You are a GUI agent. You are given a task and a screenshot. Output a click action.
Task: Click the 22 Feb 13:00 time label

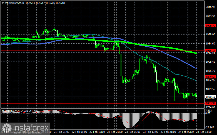pyautogui.click(x=97, y=132)
